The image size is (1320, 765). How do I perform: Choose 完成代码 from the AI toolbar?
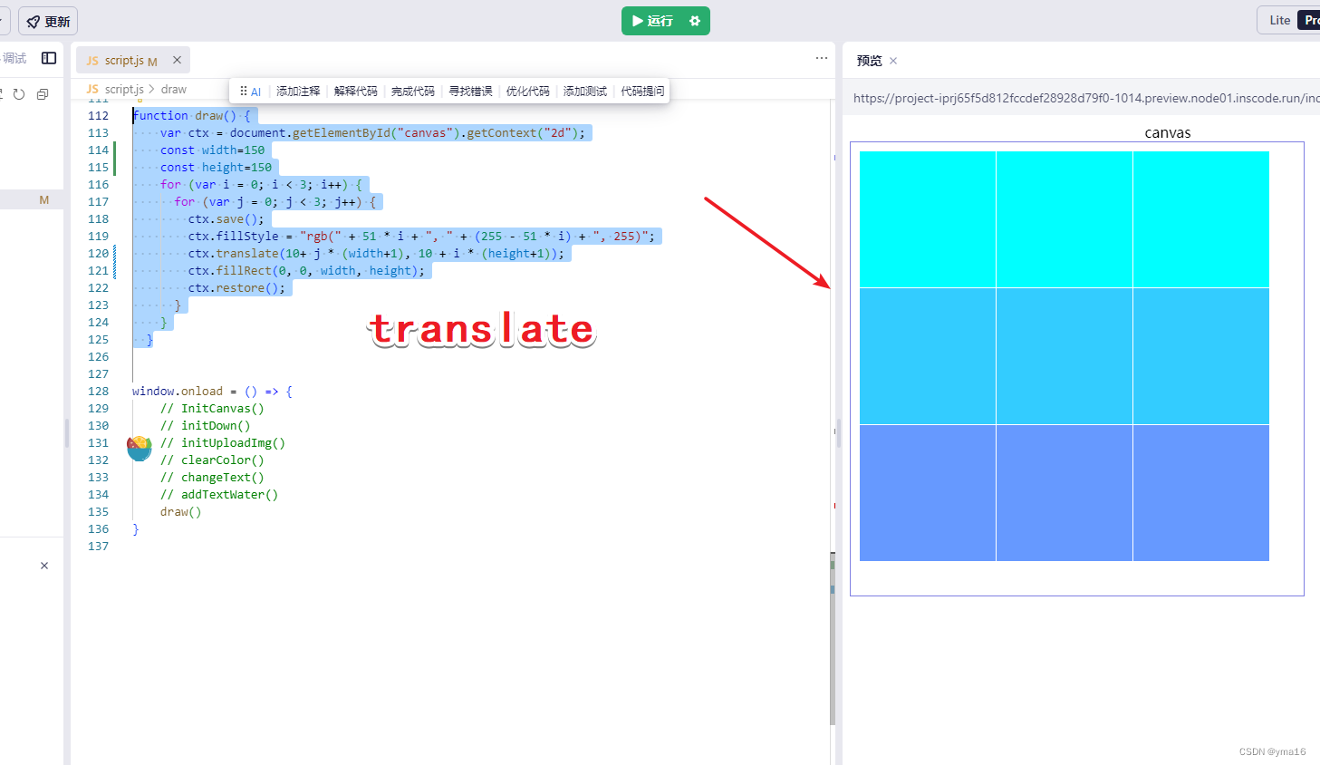(x=413, y=92)
